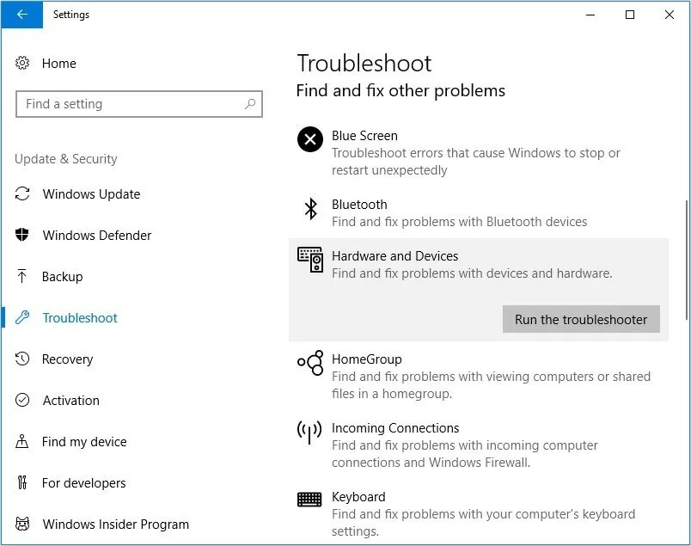Go to the Backup settings page
The width and height of the screenshot is (691, 546).
63,277
